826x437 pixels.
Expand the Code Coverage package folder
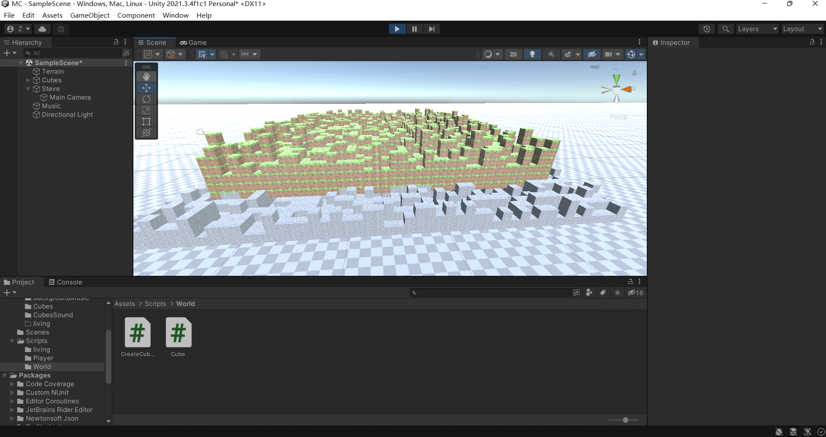coord(12,384)
